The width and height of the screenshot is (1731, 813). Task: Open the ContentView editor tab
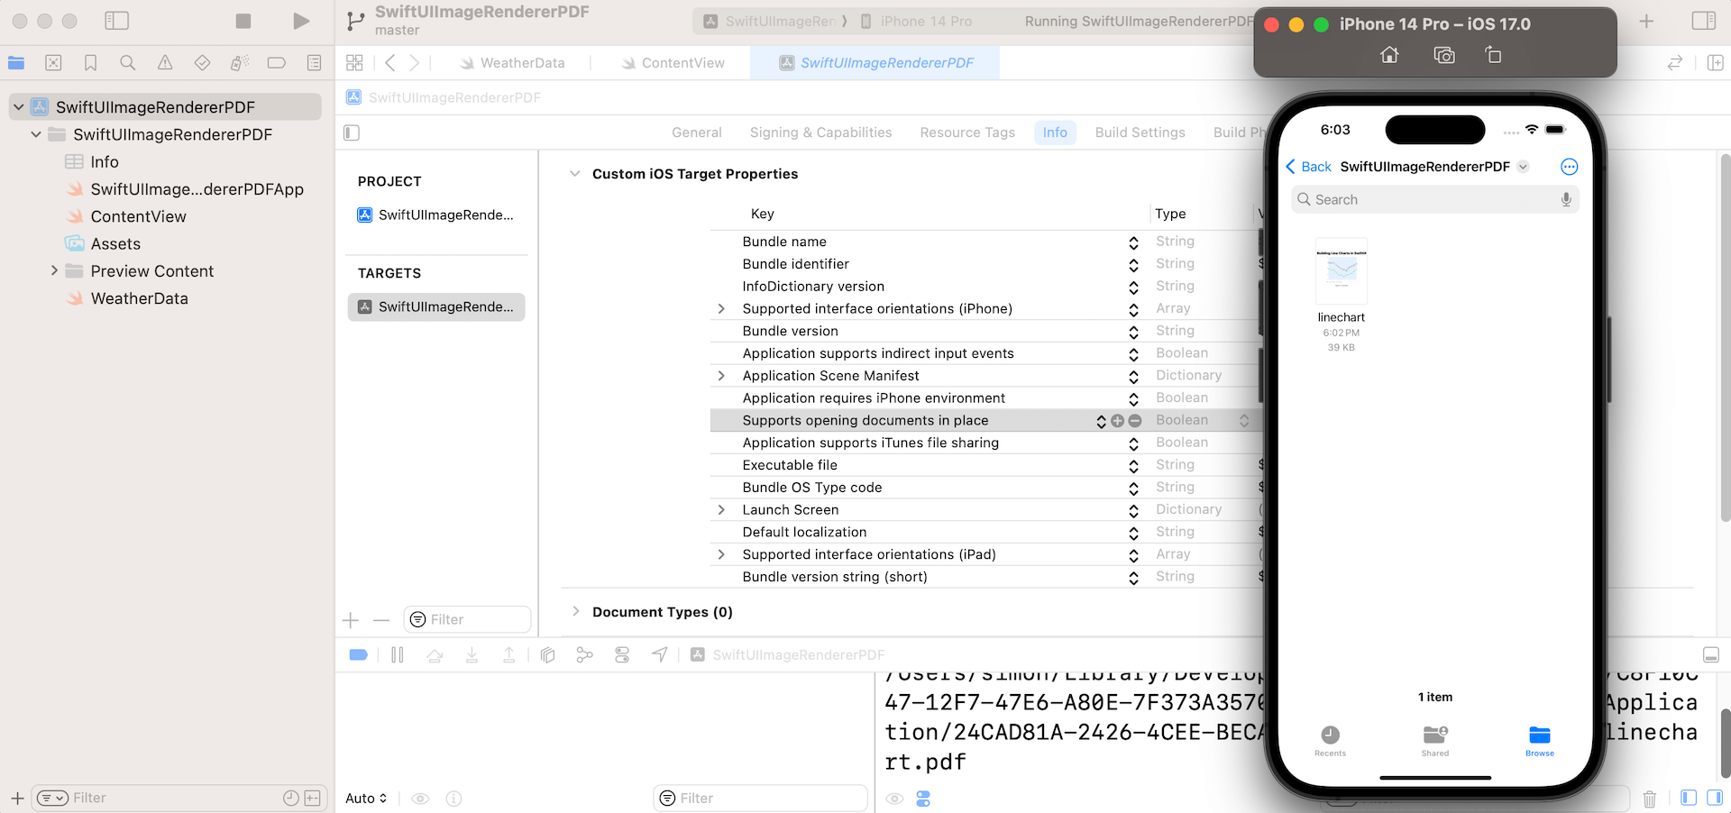[673, 63]
